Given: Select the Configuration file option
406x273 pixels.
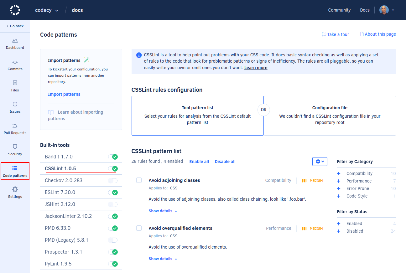Looking at the screenshot, I should [330, 116].
